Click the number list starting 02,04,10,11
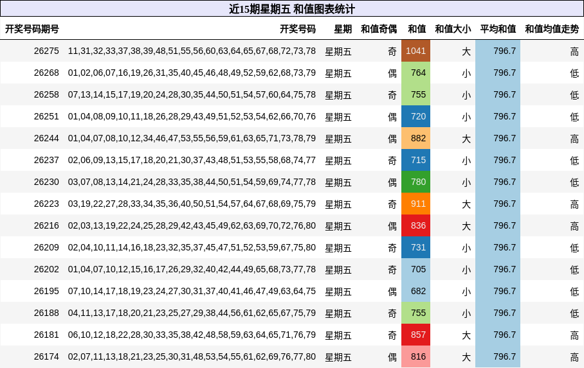The image size is (584, 368). tap(192, 247)
